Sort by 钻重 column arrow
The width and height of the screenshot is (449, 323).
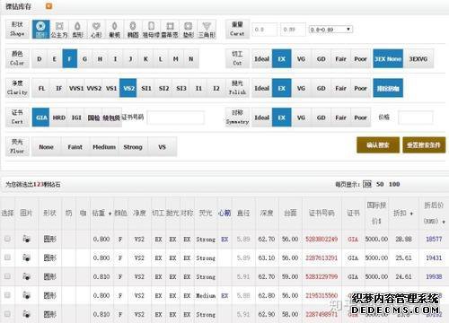click(x=110, y=214)
